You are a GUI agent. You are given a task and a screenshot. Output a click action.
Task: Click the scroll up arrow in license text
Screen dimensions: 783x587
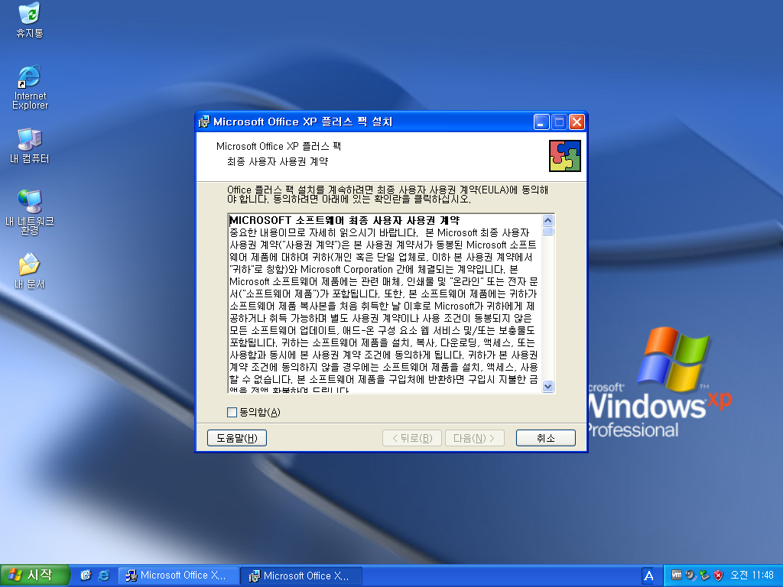[547, 221]
